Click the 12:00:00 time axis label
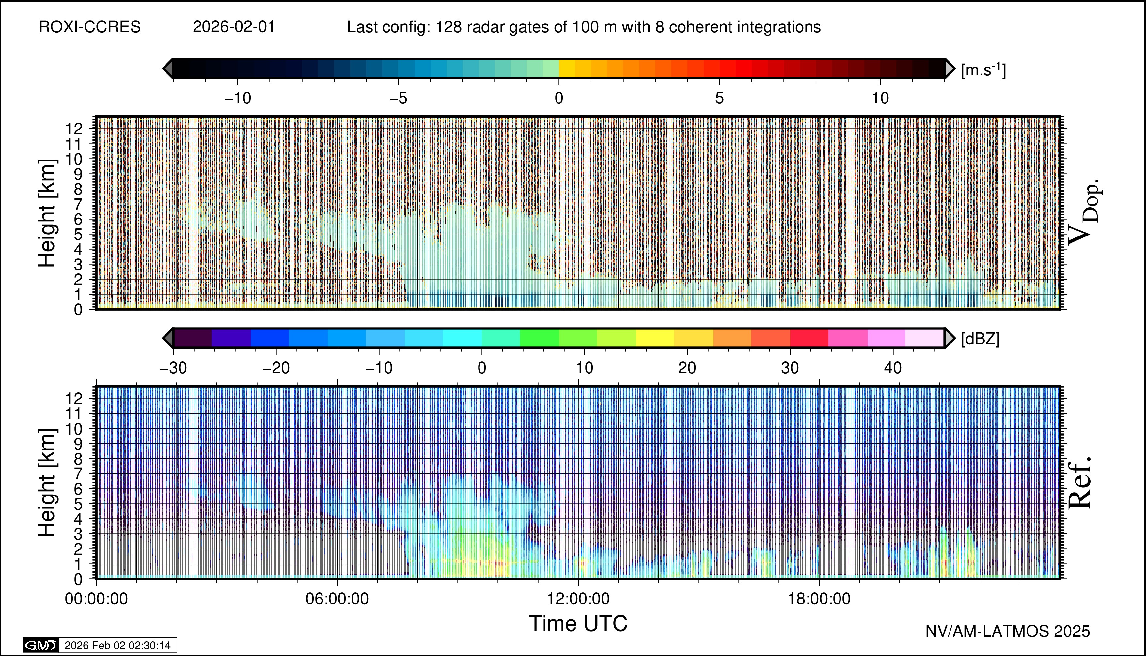The height and width of the screenshot is (656, 1146). coord(578,599)
